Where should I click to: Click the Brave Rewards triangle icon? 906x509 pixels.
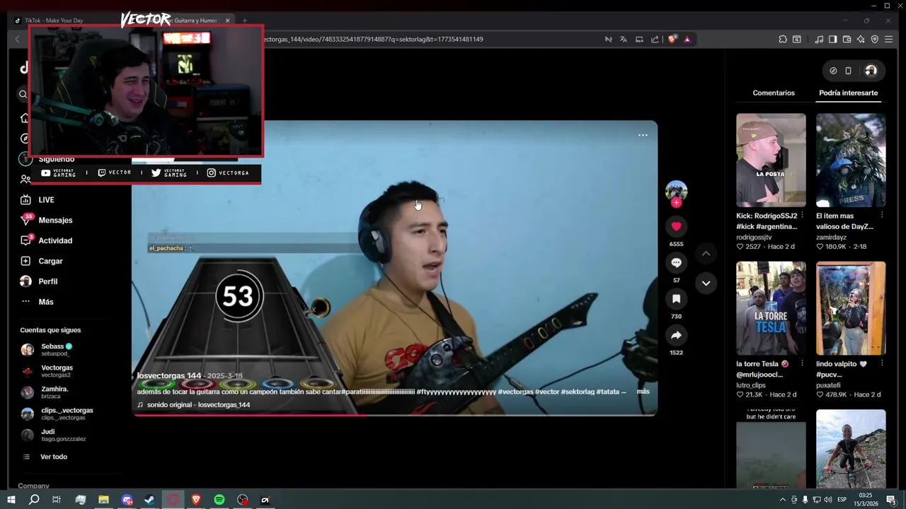[687, 39]
